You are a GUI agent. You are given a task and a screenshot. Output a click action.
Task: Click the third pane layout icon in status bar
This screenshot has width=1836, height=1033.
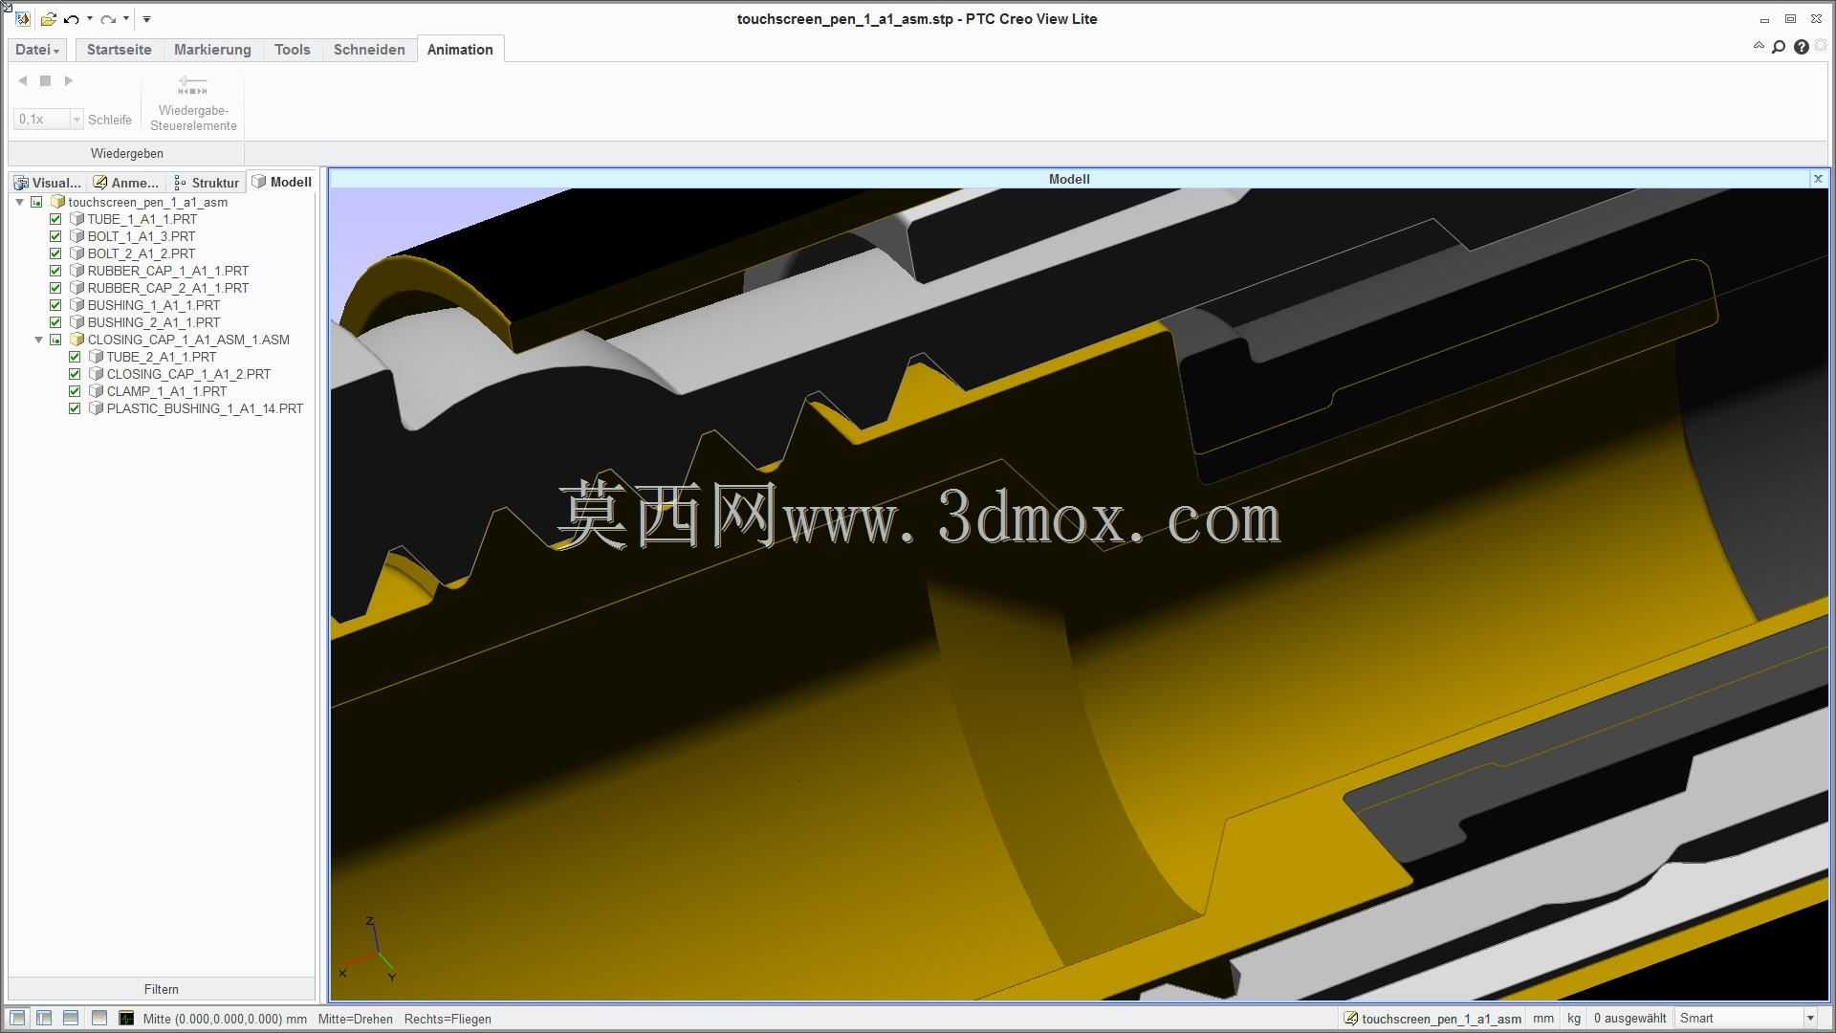[x=71, y=1018]
